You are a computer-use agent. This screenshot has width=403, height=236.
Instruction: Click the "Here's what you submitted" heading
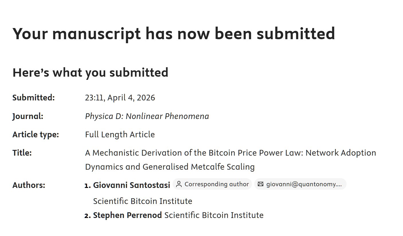(x=90, y=72)
